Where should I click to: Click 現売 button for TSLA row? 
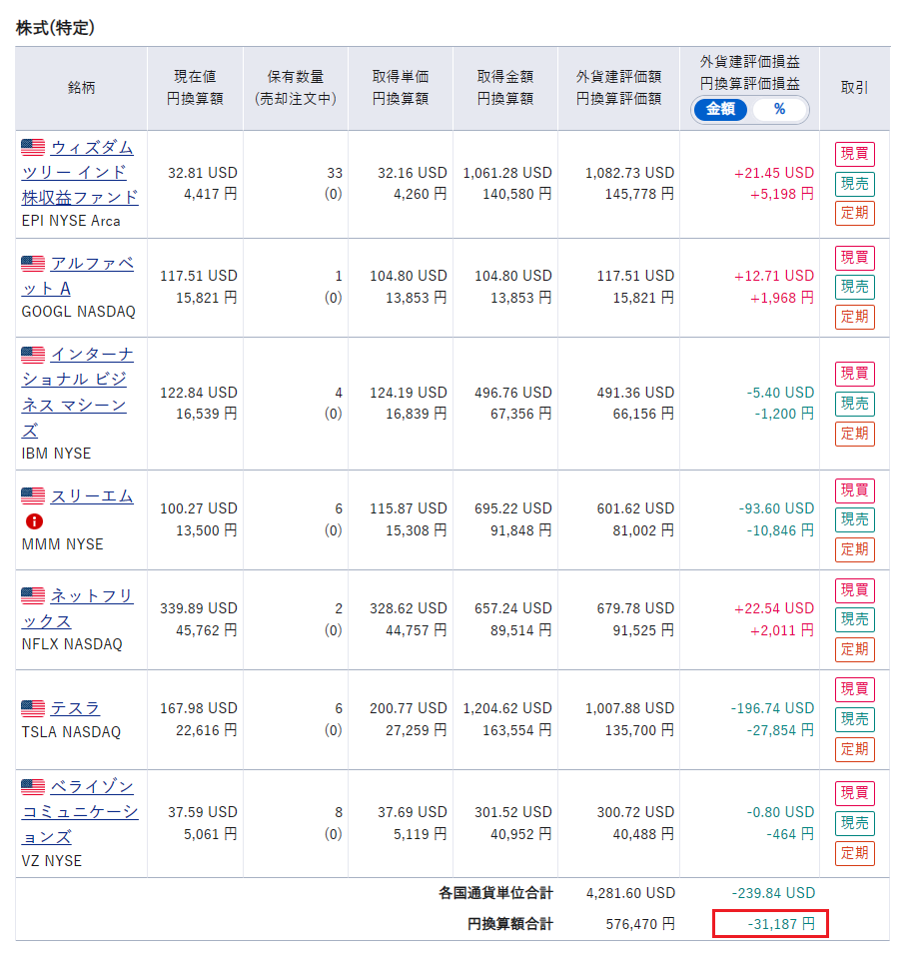point(855,719)
